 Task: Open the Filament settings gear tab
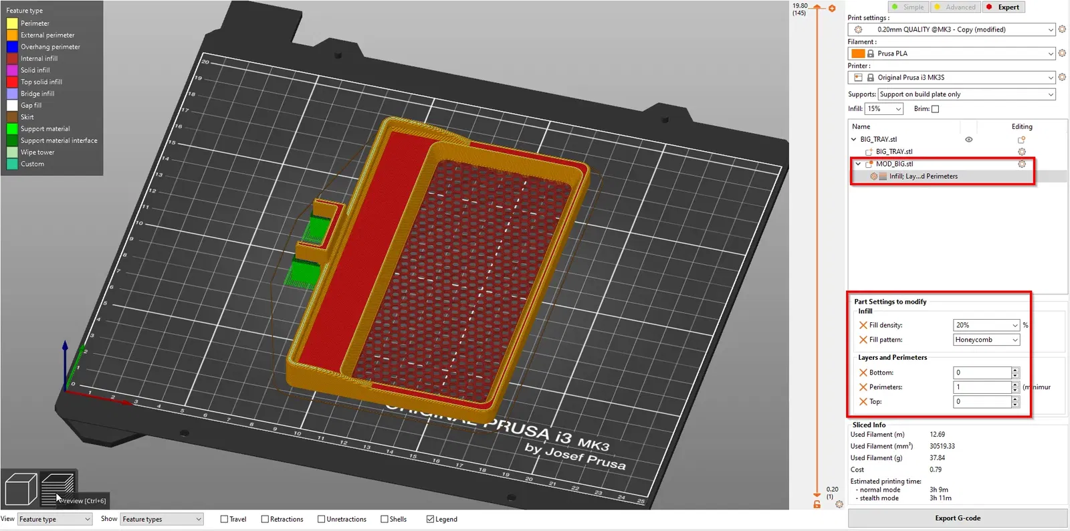click(x=1062, y=54)
